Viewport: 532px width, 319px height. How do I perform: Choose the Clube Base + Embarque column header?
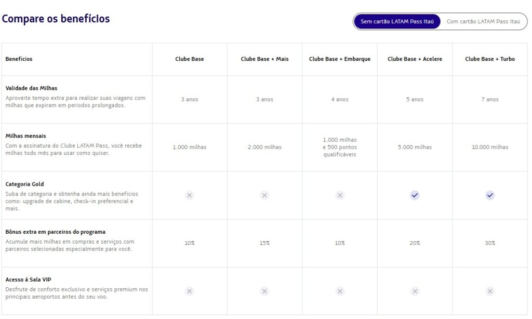click(x=340, y=59)
